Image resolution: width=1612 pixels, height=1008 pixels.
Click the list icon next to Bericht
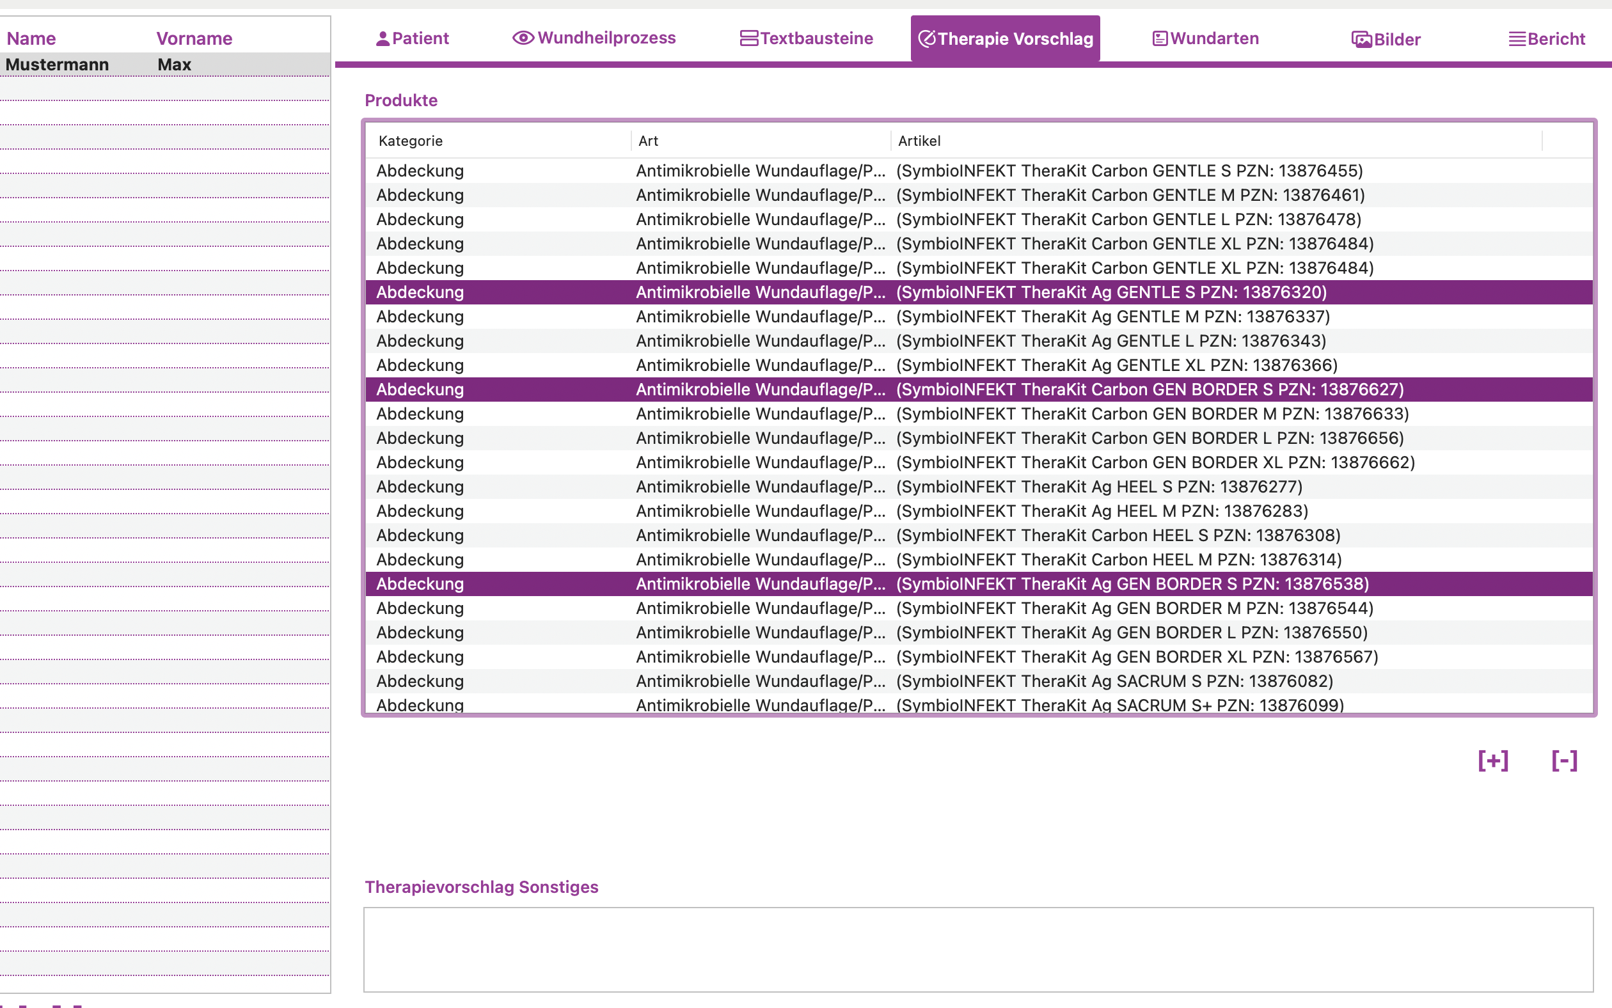[1516, 38]
